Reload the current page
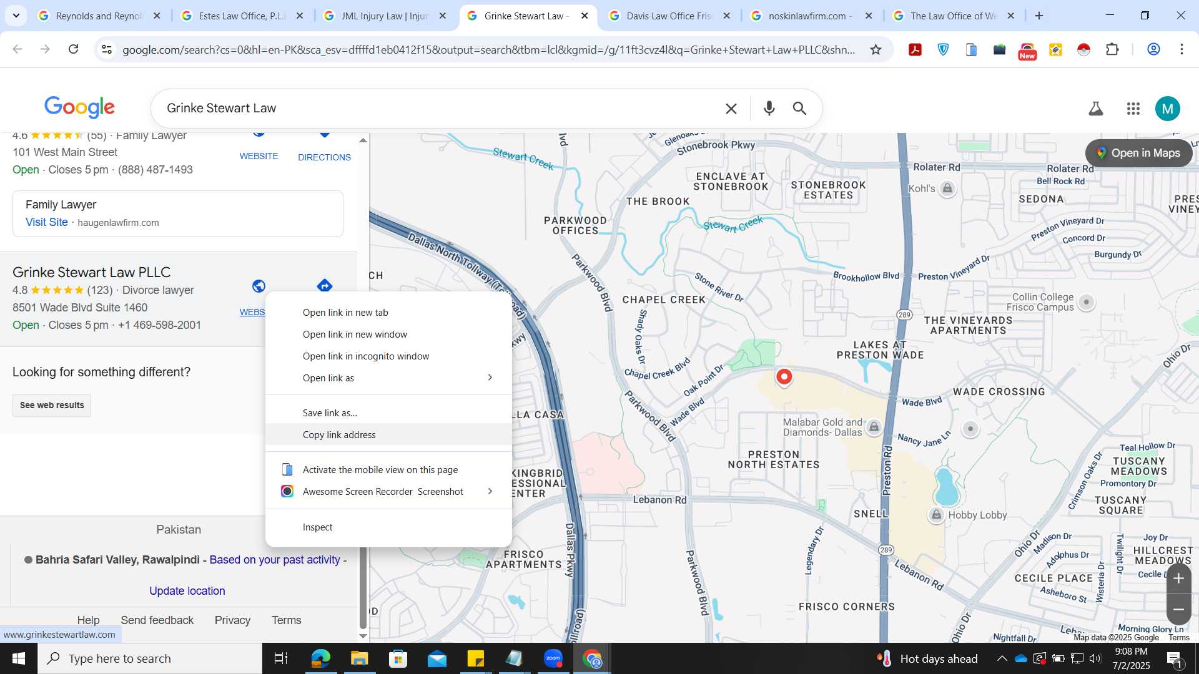1199x674 pixels. pyautogui.click(x=73, y=49)
